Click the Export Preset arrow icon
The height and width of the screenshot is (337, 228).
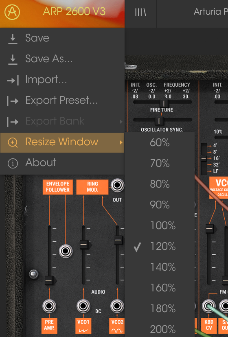tap(13, 101)
